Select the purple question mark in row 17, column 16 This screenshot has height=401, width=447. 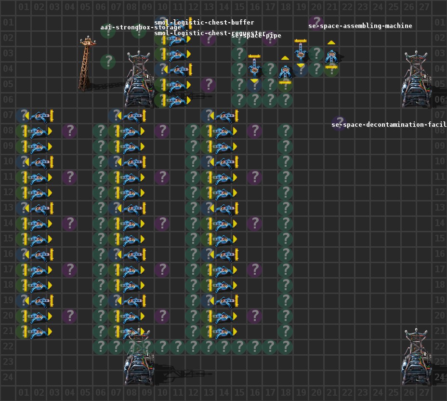(254, 270)
